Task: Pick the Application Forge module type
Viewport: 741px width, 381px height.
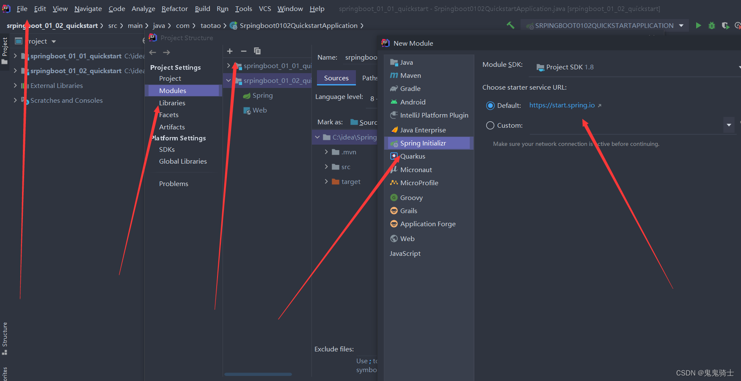Action: click(x=429, y=224)
